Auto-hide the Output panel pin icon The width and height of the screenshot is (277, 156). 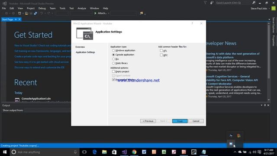[x=265, y=105]
